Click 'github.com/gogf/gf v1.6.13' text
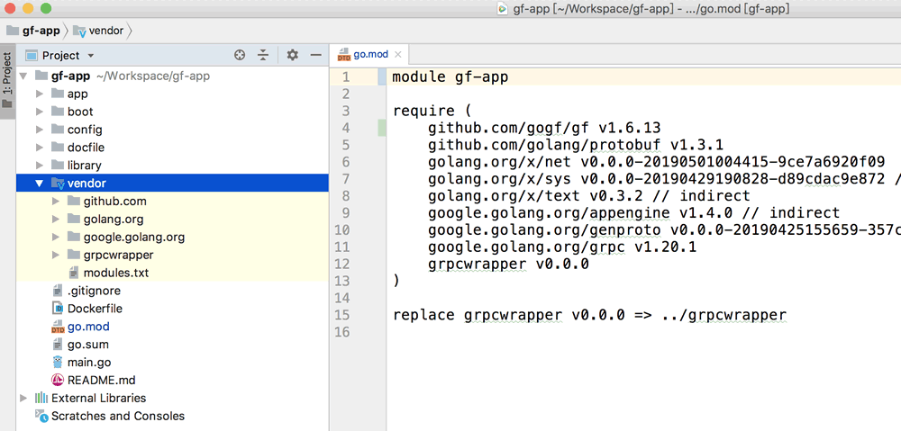 point(544,128)
